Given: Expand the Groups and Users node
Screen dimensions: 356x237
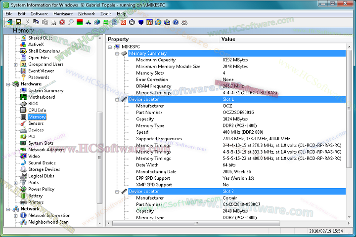Looking at the screenshot, I should (x=16, y=65).
